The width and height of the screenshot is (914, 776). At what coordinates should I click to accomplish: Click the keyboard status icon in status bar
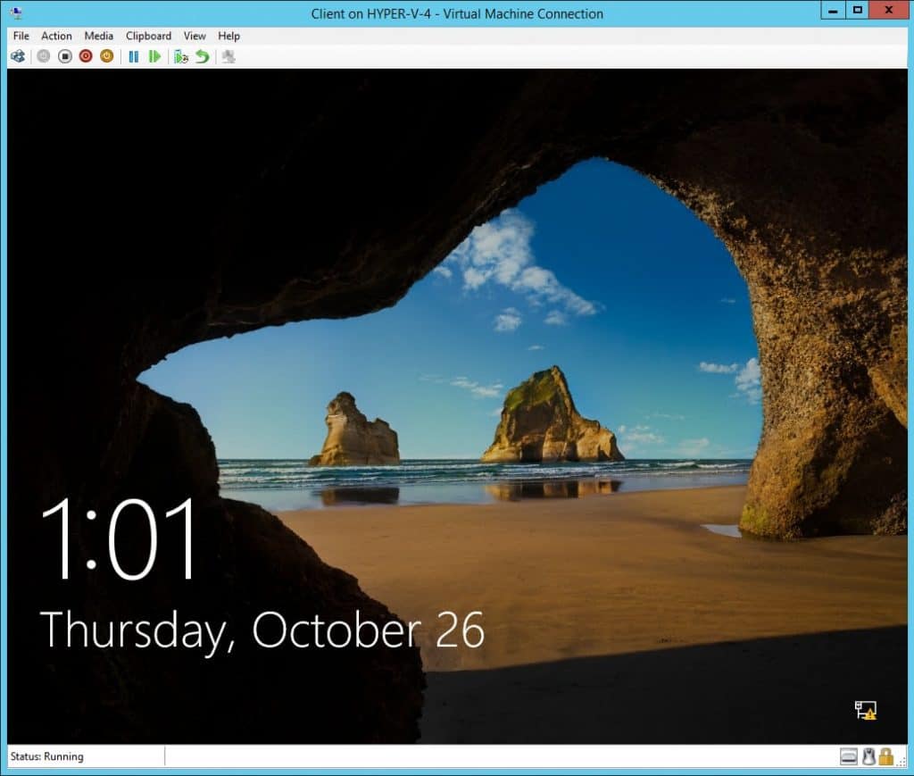point(848,756)
